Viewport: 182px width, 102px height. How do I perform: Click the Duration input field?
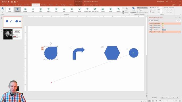click(160, 10)
